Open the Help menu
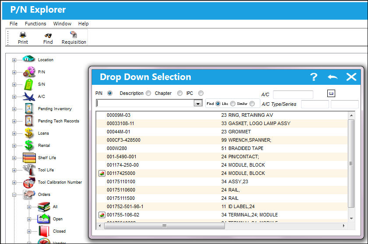Viewport: 368px width, 244px height. coord(83,24)
